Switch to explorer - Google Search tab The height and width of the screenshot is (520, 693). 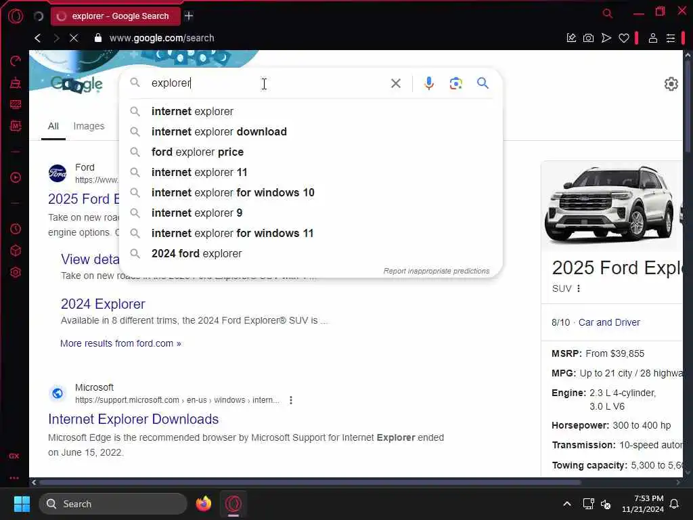pos(116,16)
